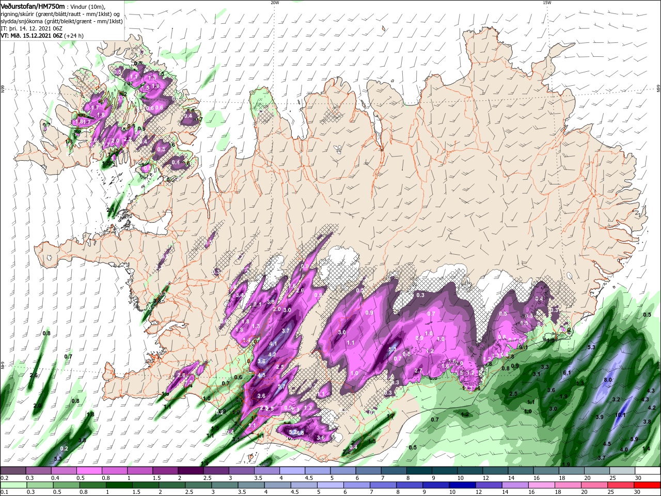Viewport: 661px width, 496px height.
Task: Click the darkest purple 2–2.5 snow scale swatch
Action: (191, 471)
